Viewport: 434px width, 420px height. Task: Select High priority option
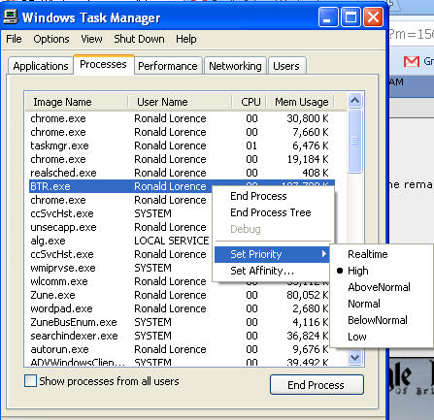pyautogui.click(x=358, y=271)
